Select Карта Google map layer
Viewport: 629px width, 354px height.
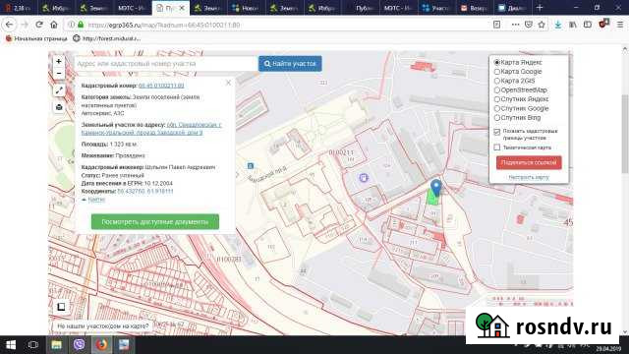click(x=496, y=72)
